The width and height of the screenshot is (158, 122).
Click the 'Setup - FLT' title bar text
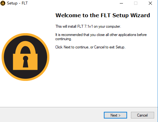pos(17,3)
